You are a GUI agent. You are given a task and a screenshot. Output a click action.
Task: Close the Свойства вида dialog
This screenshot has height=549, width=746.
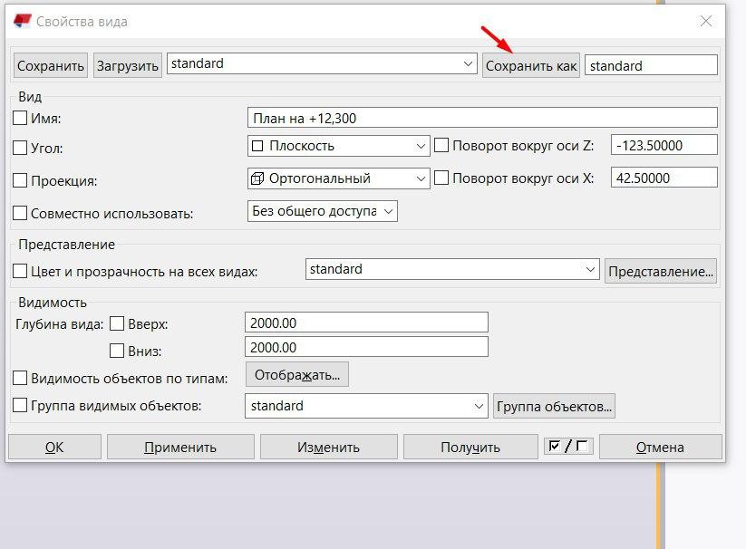[x=706, y=21]
